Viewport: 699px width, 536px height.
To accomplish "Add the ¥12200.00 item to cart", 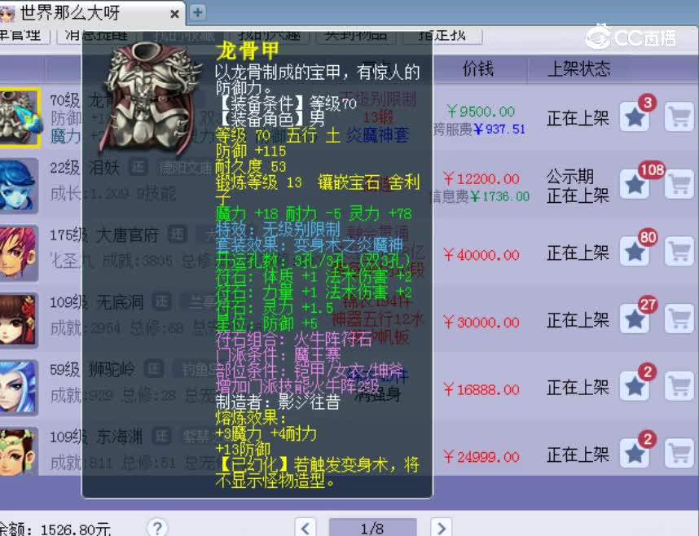I will pos(679,184).
